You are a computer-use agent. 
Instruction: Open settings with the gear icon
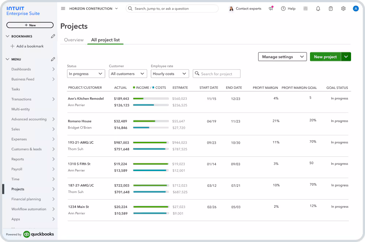click(343, 8)
